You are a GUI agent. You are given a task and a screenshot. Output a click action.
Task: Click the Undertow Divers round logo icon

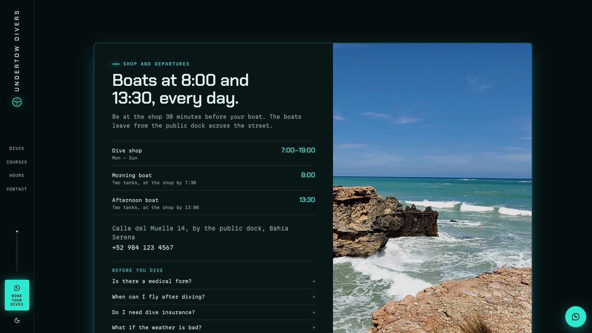click(17, 102)
